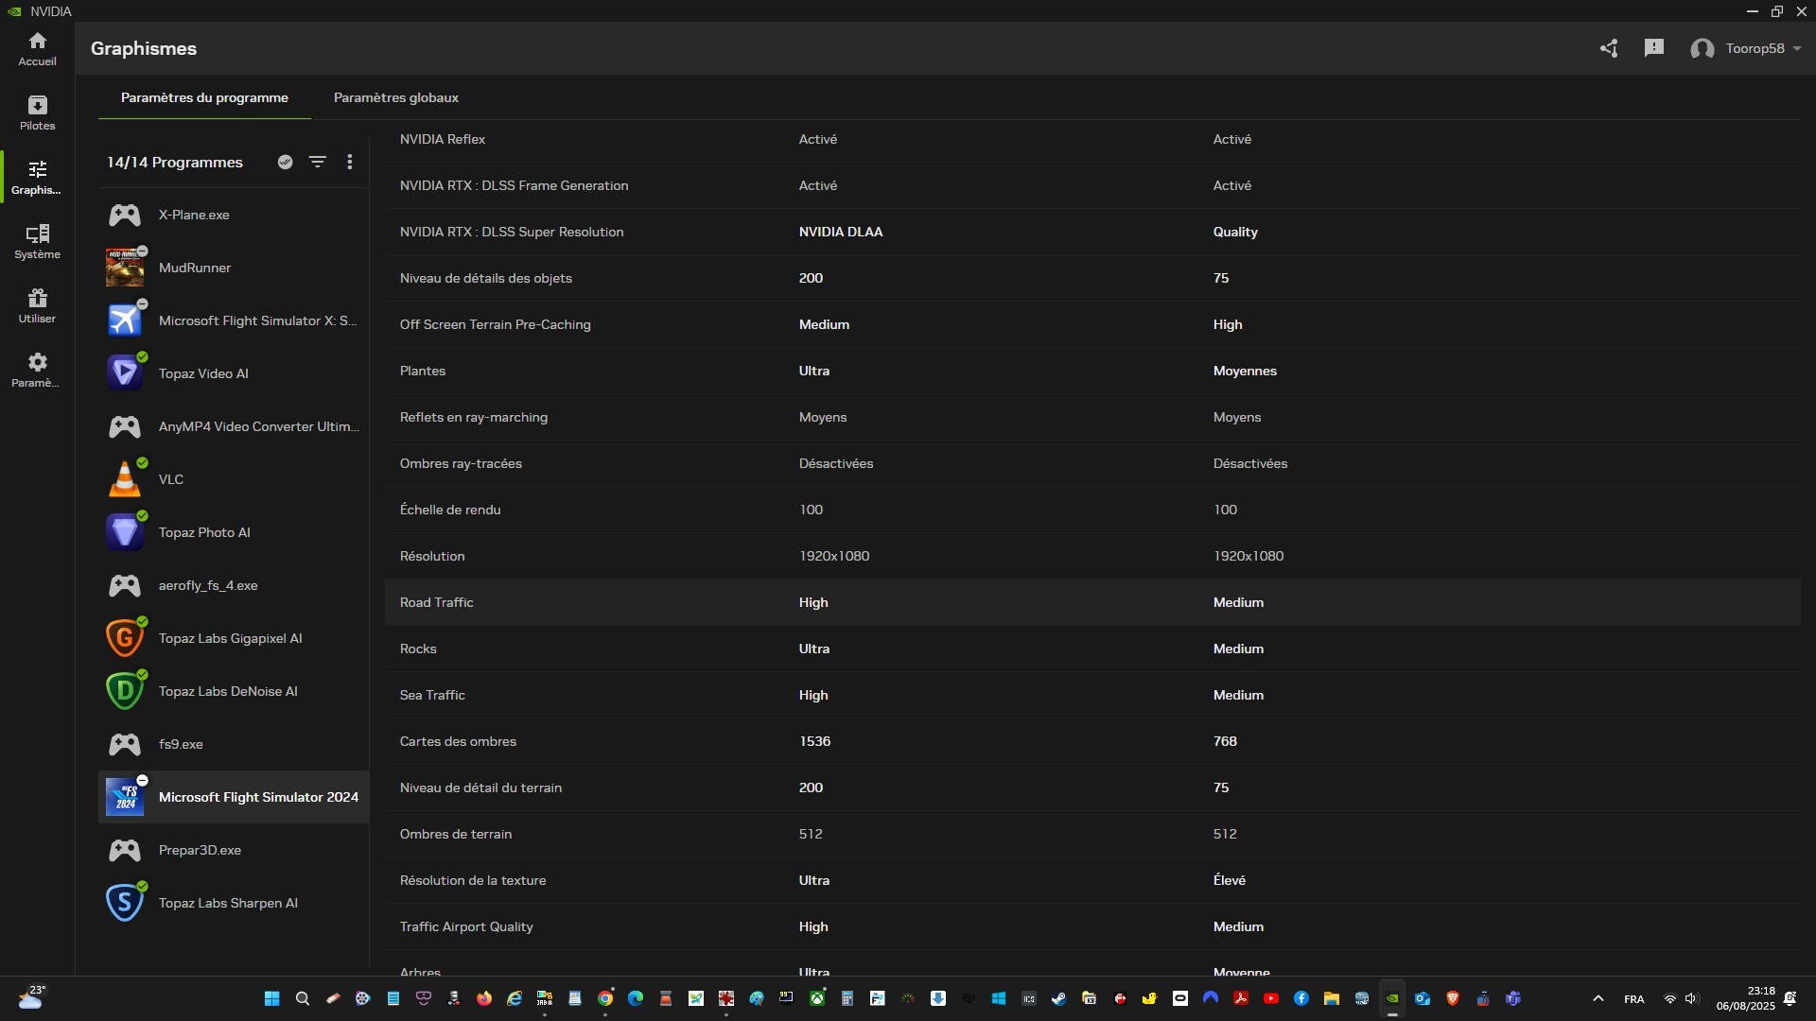This screenshot has height=1021, width=1816.
Task: Open the Pilotes drivers section
Action: click(x=37, y=112)
